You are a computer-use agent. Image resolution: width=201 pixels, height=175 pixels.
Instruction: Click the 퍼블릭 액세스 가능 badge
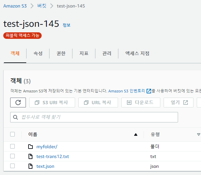tap(22, 36)
